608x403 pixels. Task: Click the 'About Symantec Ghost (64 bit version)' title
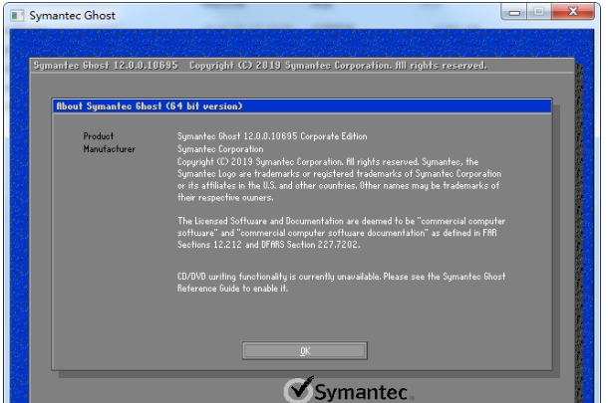[x=150, y=106]
